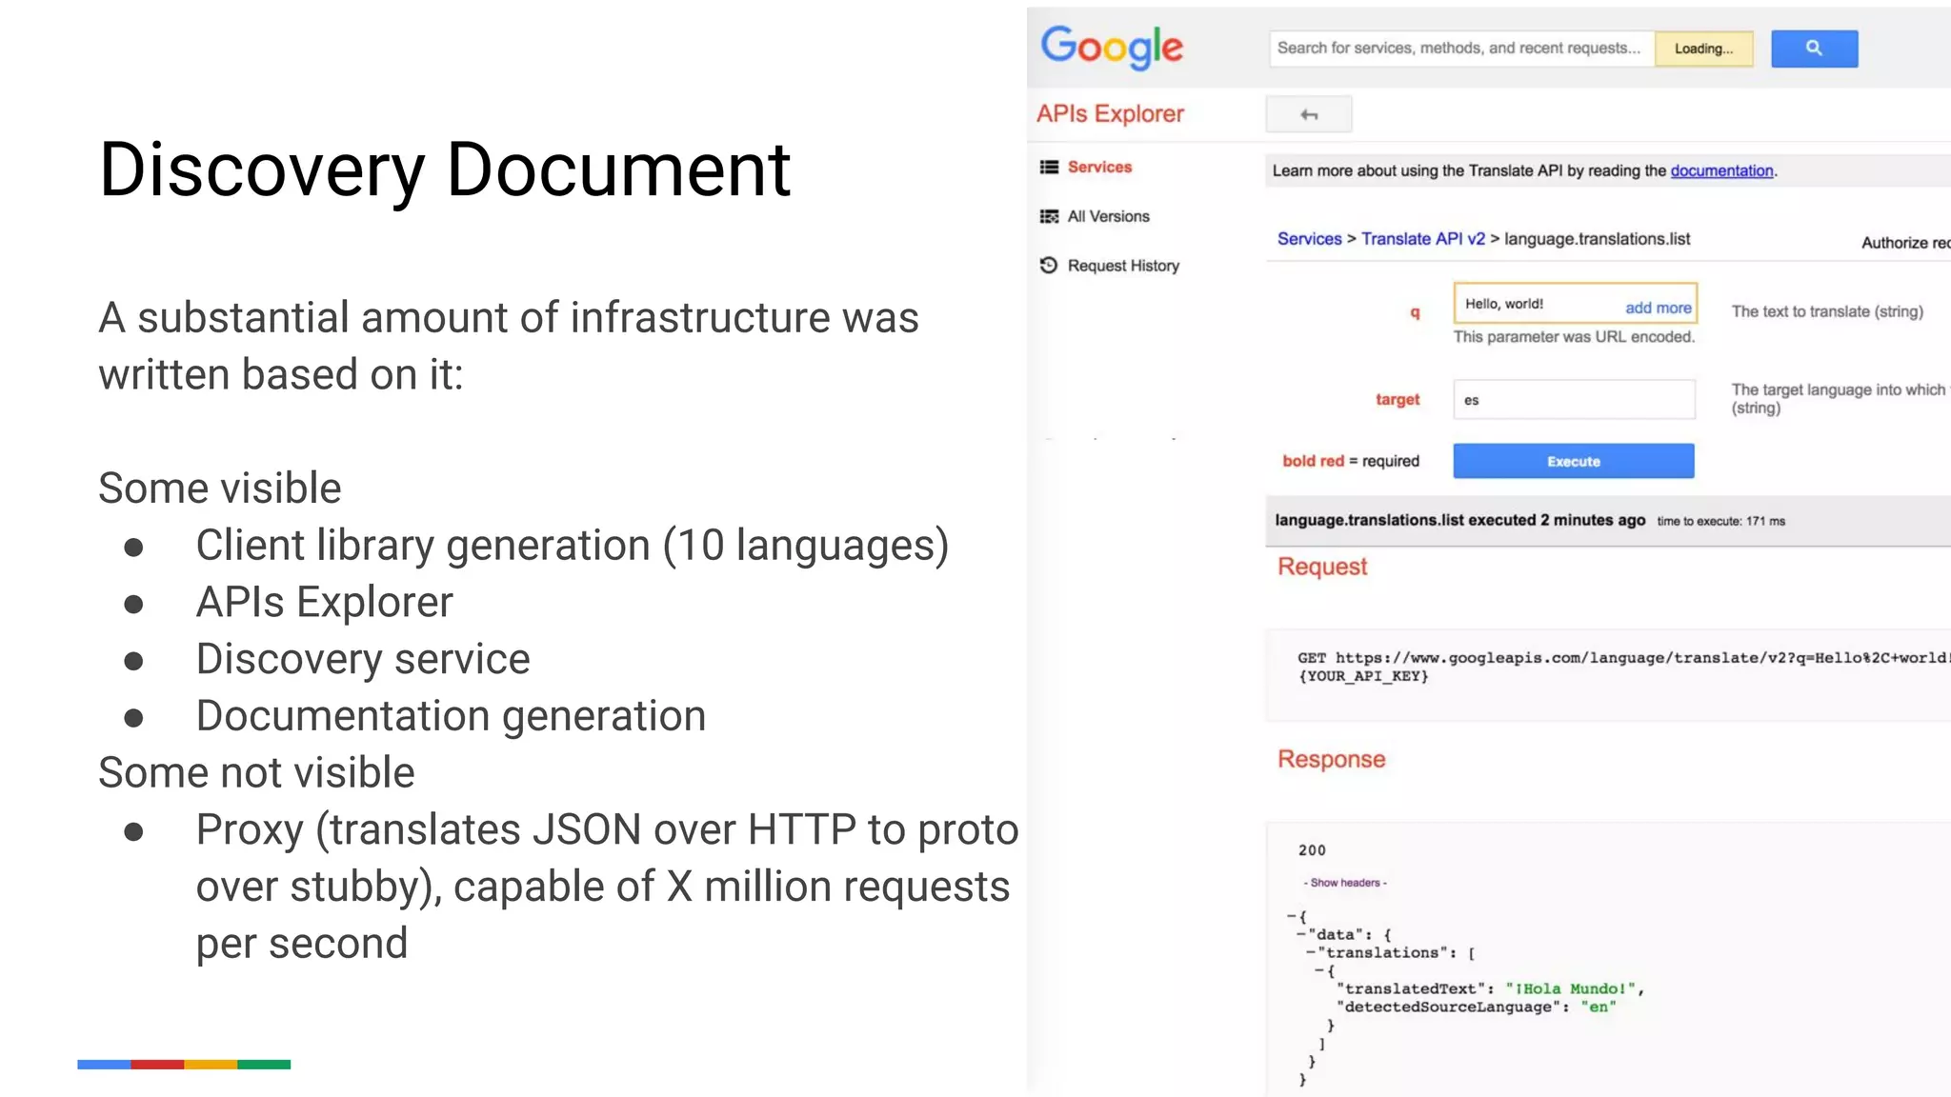Click the 200 response status code
Viewport: 1951px width, 1097px height.
1312,850
